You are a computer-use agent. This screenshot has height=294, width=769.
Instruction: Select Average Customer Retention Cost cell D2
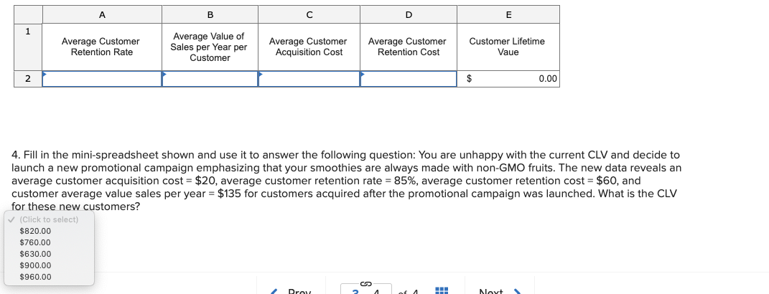pos(409,79)
